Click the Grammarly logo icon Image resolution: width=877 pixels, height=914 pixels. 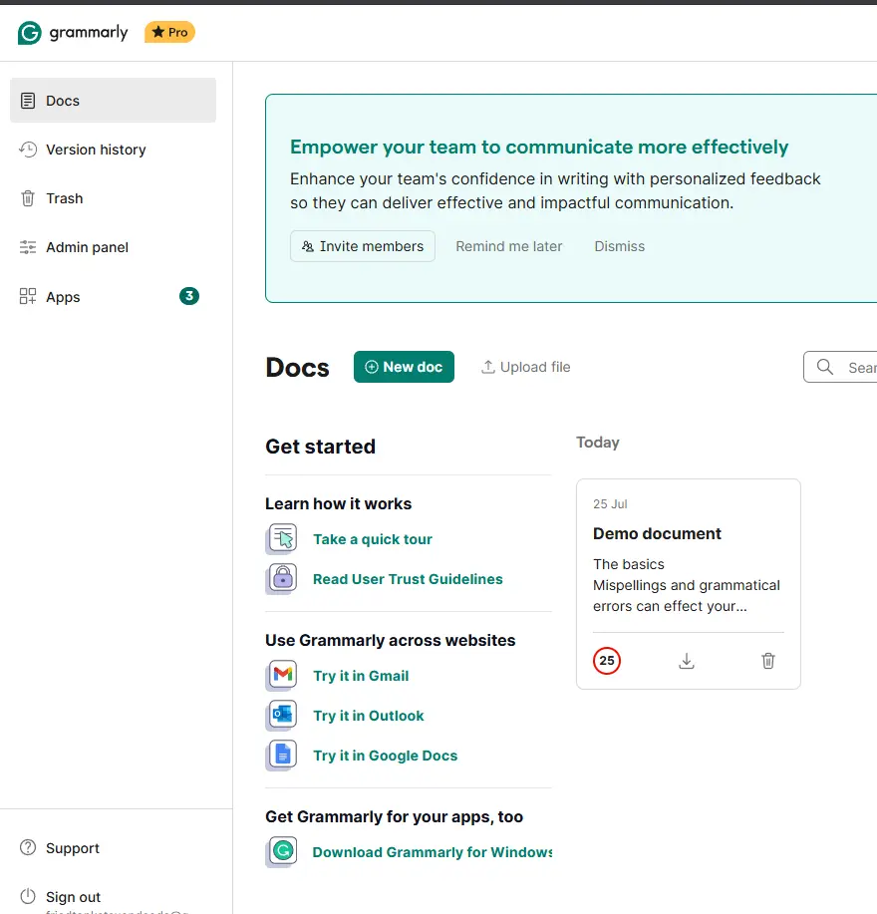coord(29,33)
